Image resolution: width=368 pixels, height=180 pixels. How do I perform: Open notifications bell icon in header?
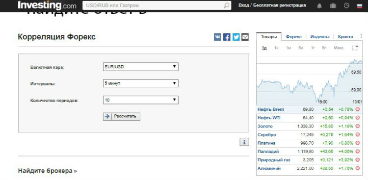319,5
